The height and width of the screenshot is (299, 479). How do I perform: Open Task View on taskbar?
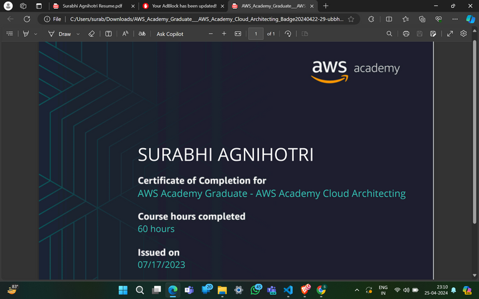point(157,290)
